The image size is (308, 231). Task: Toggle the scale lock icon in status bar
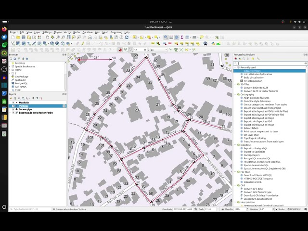click(222, 209)
